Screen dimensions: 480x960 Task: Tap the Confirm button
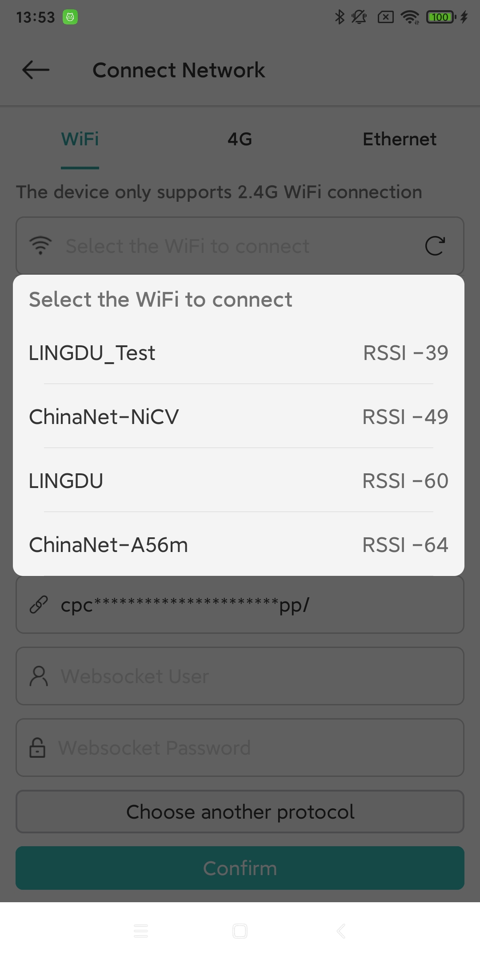(x=240, y=868)
